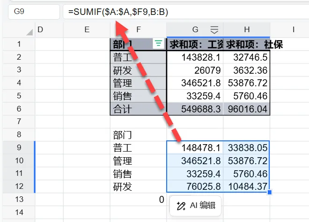
Task: Select row 11 header
Action: 19,173
